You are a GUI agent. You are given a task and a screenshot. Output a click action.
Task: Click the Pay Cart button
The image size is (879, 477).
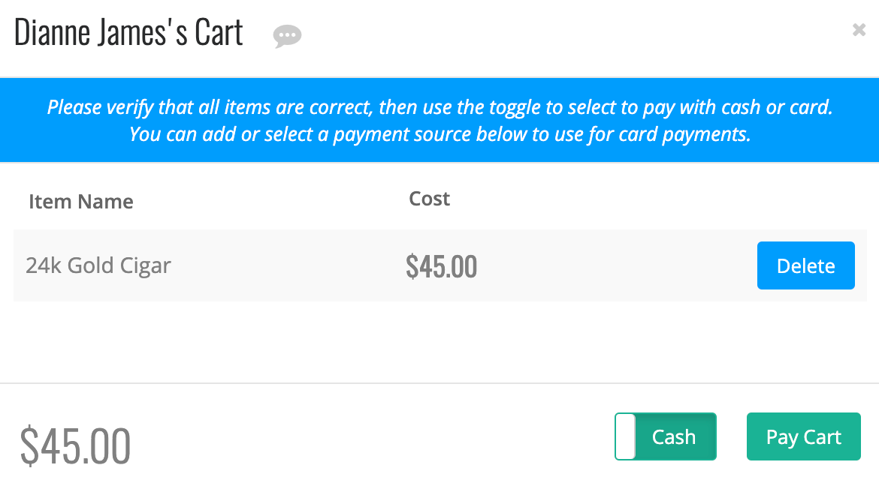(803, 436)
